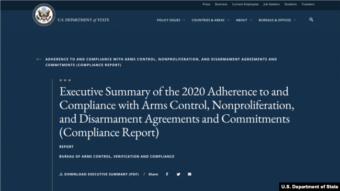
Task: Open the Policy Issues menu
Action: point(168,20)
